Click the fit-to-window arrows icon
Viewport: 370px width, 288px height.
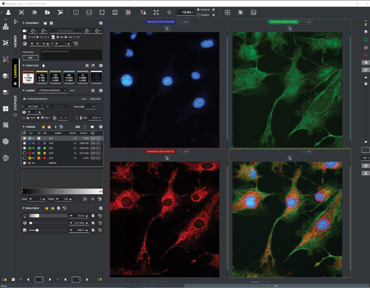(x=156, y=12)
